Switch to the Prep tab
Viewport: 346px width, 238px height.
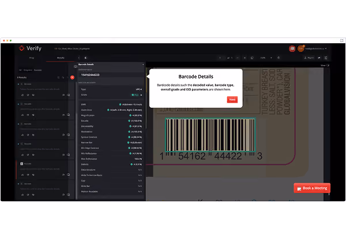click(32, 58)
